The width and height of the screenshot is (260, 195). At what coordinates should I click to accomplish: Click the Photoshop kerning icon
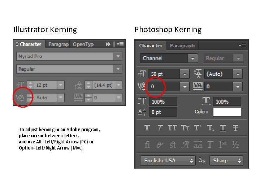(141, 86)
